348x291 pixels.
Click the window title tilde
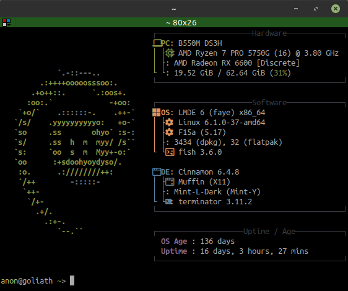(x=174, y=9)
